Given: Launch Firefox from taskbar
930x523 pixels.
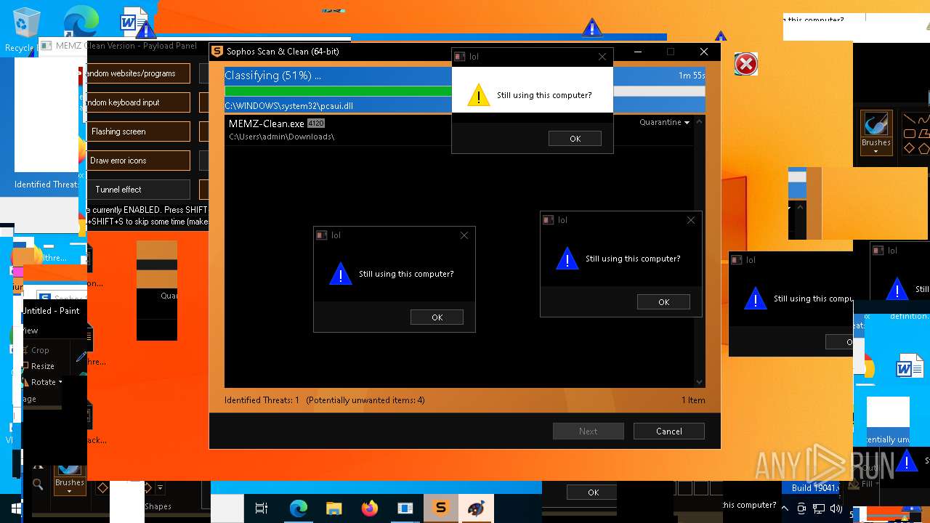Looking at the screenshot, I should click(370, 508).
